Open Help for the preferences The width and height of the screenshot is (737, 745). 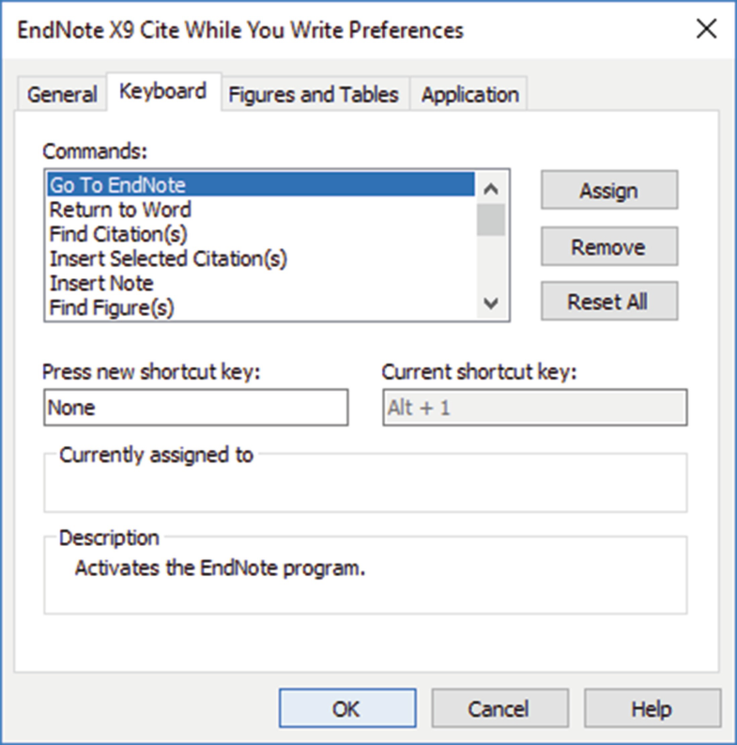[653, 708]
